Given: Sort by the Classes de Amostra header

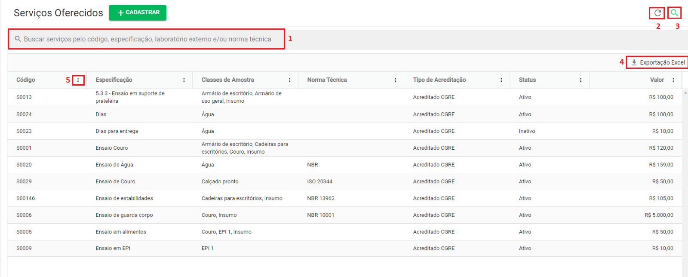Looking at the screenshot, I should (x=227, y=80).
